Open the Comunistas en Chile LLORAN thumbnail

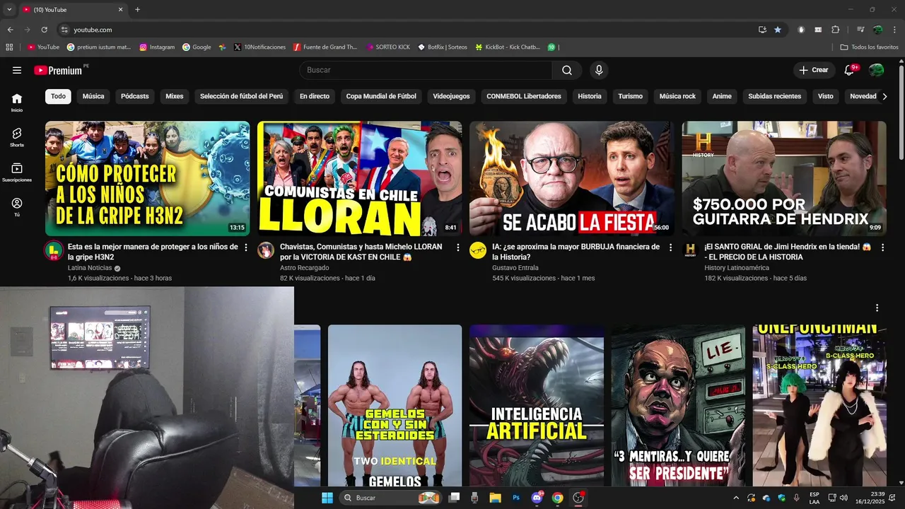359,178
